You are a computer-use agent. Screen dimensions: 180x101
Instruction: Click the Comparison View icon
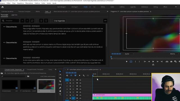[175, 62]
